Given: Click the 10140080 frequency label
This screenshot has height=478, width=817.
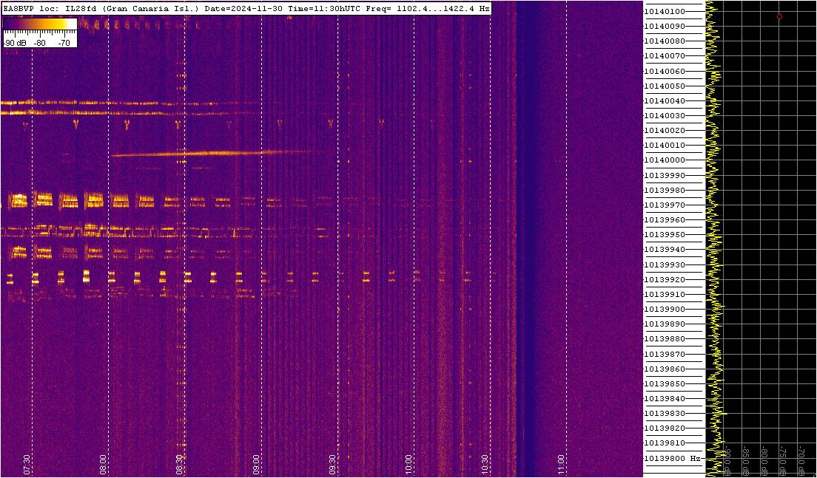Looking at the screenshot, I should point(665,41).
